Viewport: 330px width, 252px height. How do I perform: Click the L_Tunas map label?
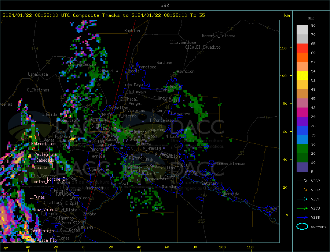(x=37, y=197)
